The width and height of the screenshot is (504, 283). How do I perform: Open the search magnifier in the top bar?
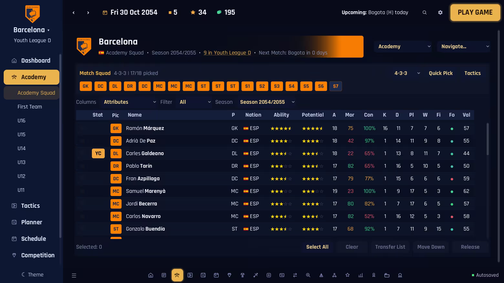[x=425, y=13]
